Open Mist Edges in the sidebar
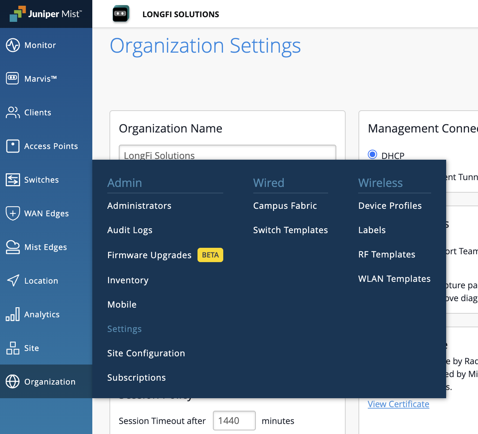The image size is (478, 434). click(45, 247)
